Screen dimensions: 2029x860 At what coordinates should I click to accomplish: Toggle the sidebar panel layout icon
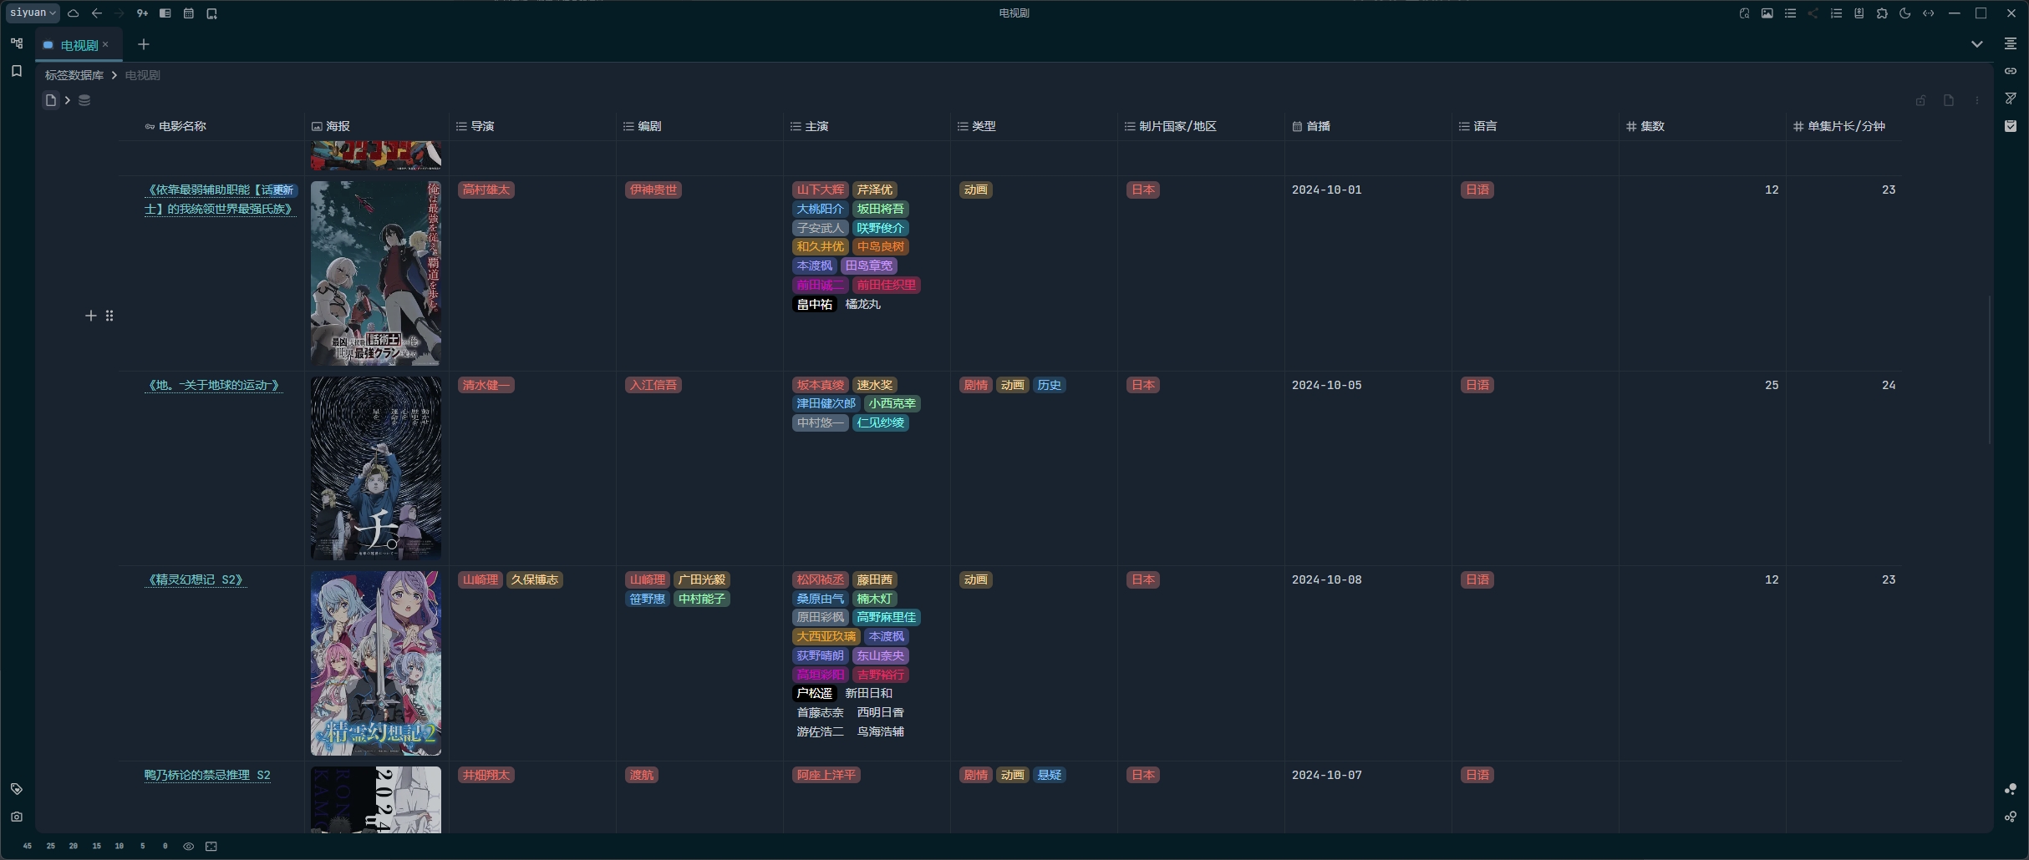165,13
